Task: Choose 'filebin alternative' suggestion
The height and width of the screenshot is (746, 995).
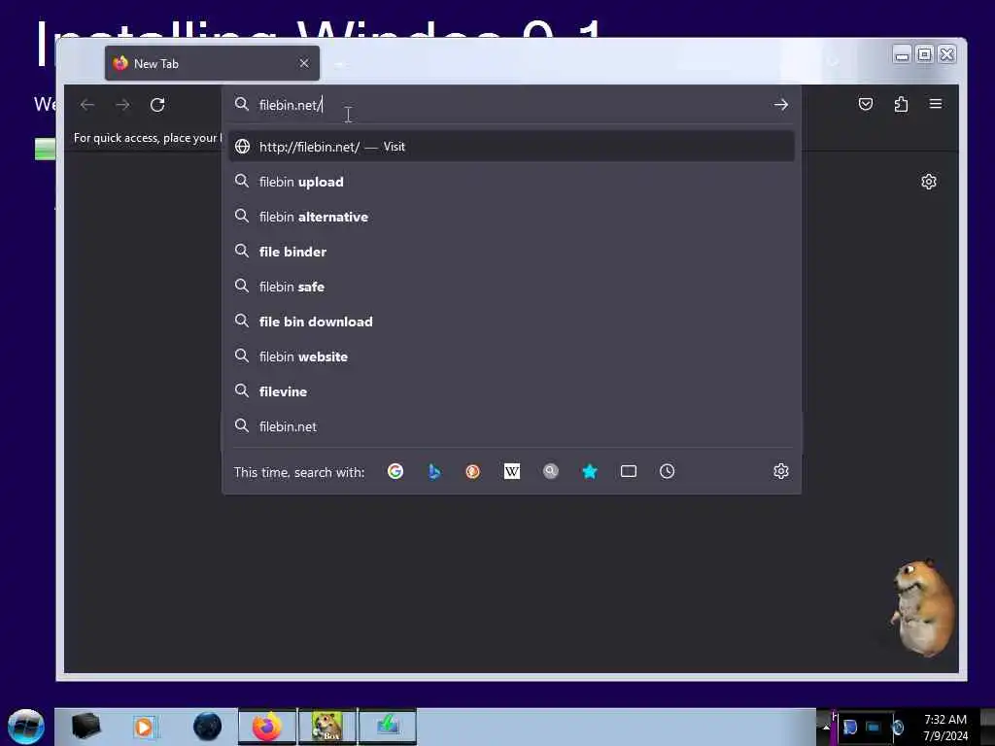Action: tap(511, 217)
